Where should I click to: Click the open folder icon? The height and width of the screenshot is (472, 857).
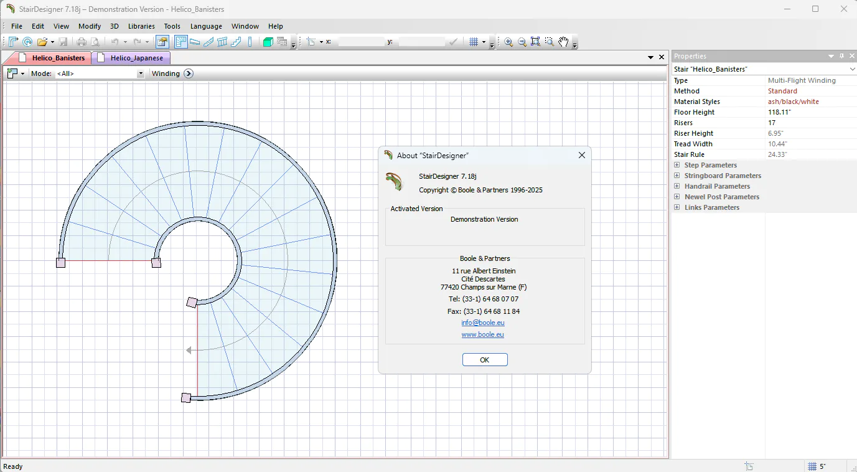pos(42,42)
